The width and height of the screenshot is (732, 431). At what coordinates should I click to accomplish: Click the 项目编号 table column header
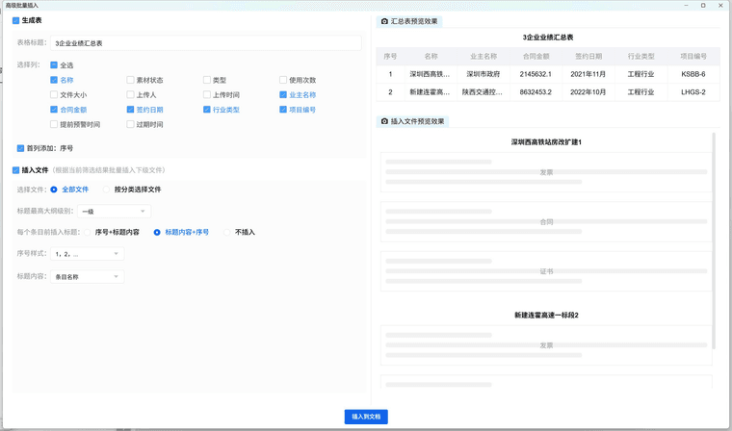[693, 57]
